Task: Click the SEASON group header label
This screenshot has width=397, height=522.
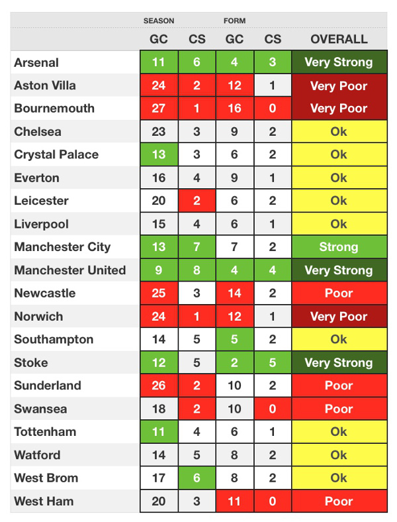Action: (x=159, y=21)
